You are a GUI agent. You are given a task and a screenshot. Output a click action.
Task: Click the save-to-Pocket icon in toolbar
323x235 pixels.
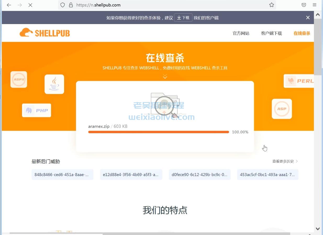tap(304, 5)
